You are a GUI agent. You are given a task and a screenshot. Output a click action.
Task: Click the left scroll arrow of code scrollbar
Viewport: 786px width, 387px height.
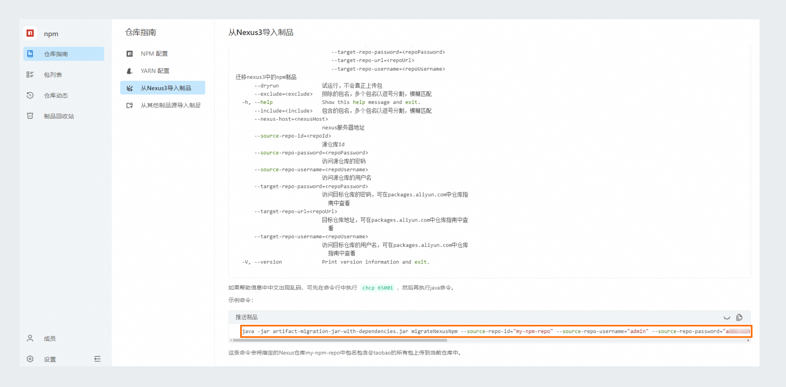[231, 340]
